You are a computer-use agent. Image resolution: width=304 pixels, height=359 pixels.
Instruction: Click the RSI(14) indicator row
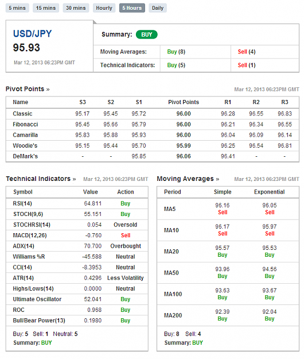point(77,203)
